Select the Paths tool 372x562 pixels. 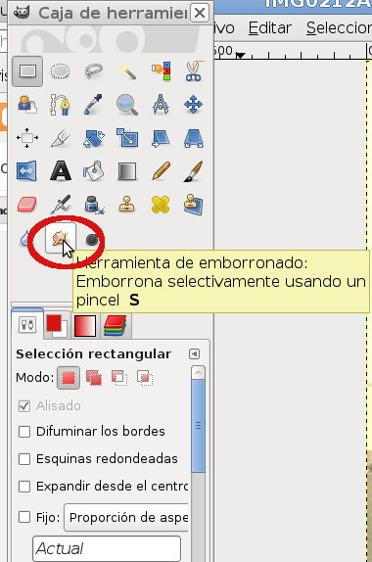coord(61,105)
